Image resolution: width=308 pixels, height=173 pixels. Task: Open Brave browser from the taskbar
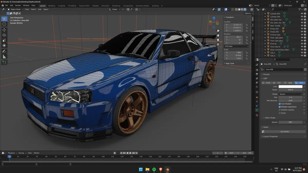[x=161, y=169]
